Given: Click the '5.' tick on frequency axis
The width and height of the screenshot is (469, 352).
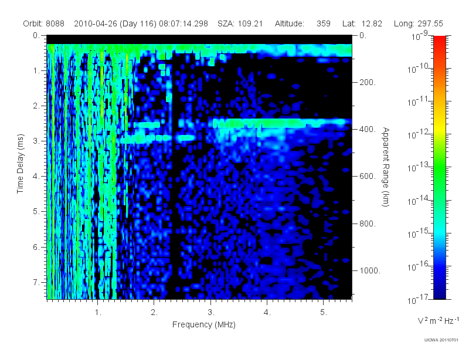Looking at the screenshot, I should (324, 313).
